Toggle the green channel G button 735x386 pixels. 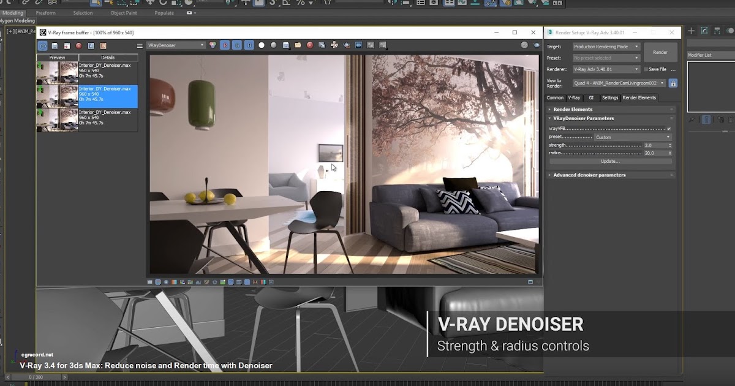[x=237, y=45]
